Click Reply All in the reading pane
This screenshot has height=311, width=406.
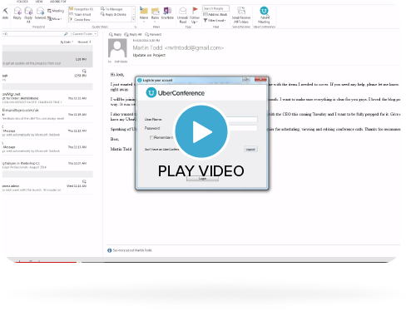tap(133, 34)
